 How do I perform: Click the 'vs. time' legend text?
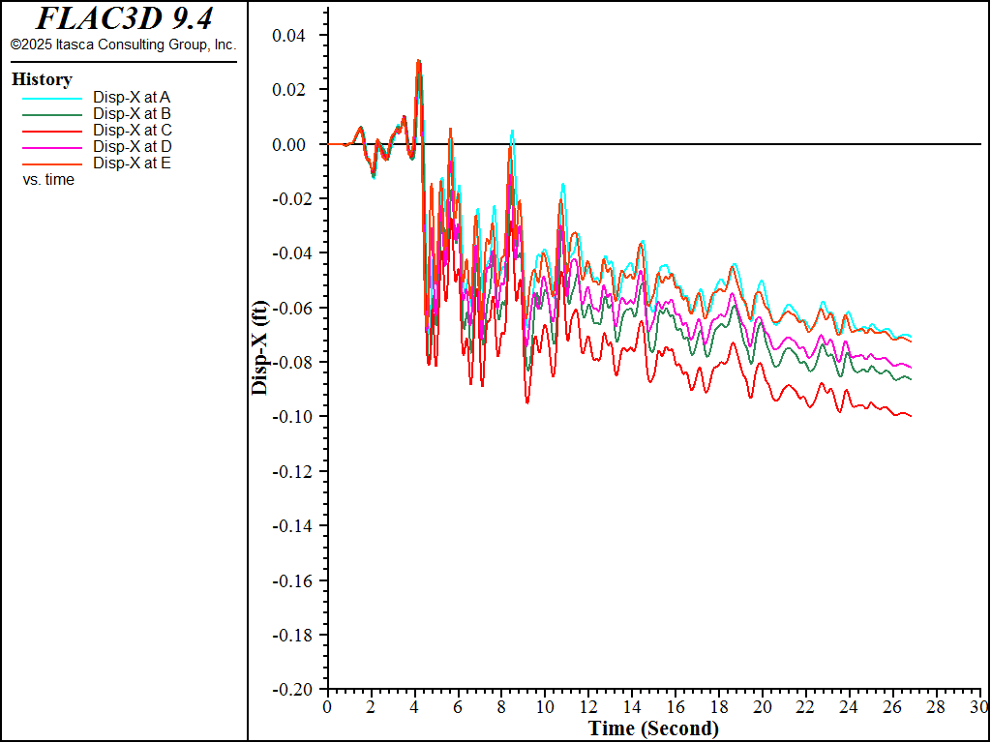pos(48,180)
